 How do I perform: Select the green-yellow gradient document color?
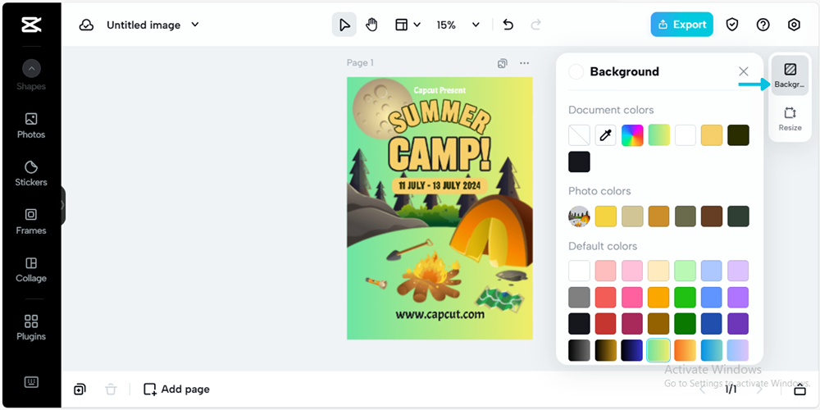coord(659,135)
